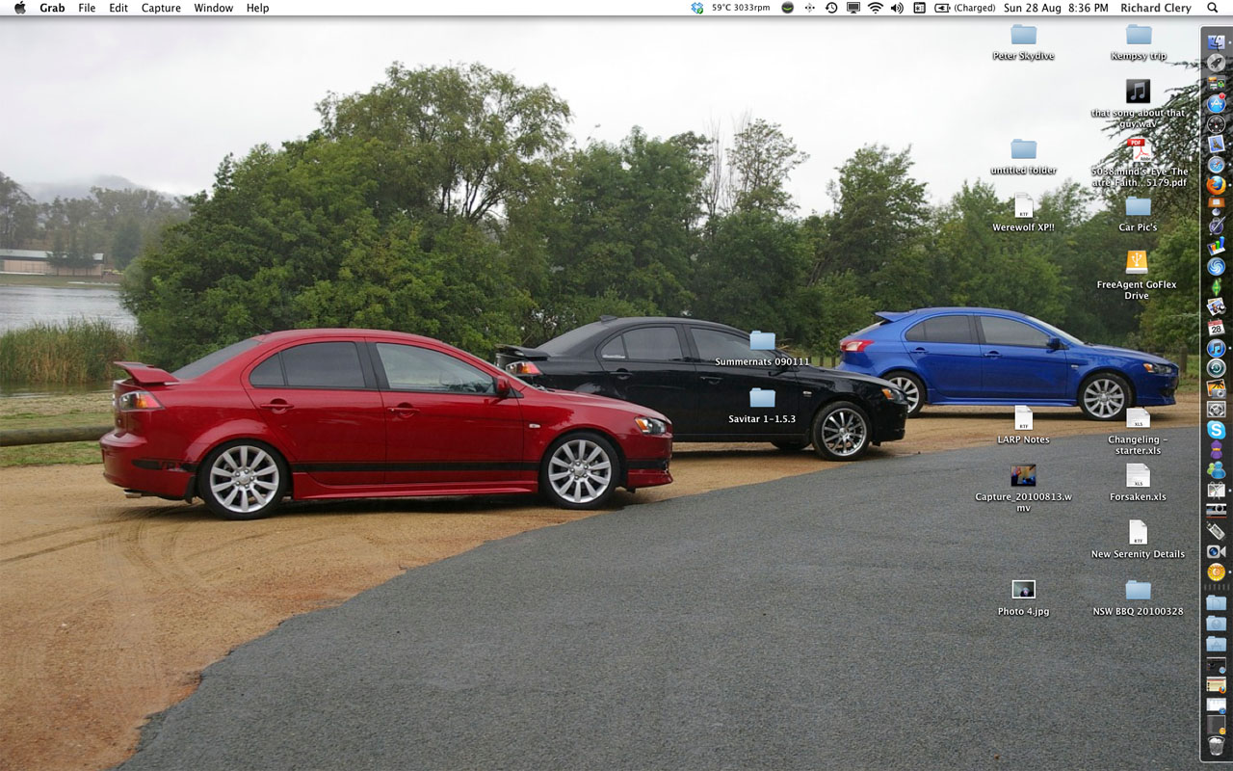Image resolution: width=1233 pixels, height=771 pixels.
Task: Open Time Machine menu bar icon
Action: (x=830, y=8)
